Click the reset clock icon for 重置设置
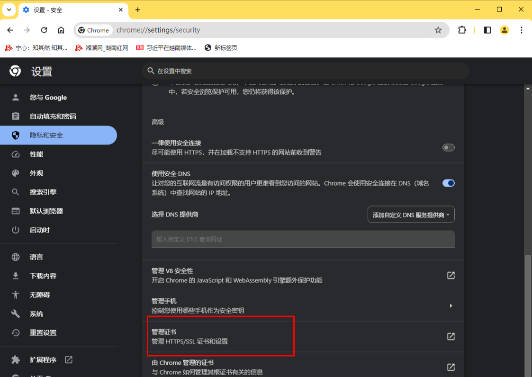This screenshot has height=377, width=532. [x=16, y=333]
